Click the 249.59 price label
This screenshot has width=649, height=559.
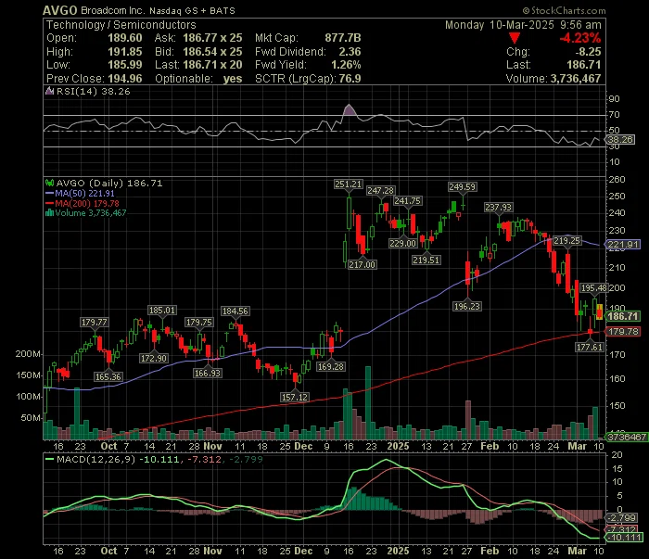click(463, 187)
